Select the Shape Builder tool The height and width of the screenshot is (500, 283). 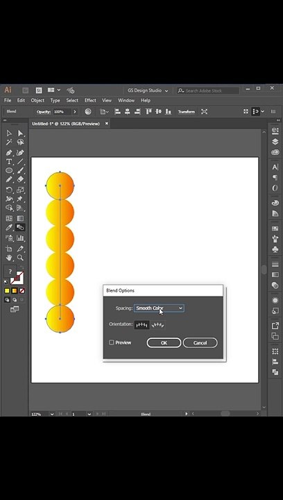point(9,208)
